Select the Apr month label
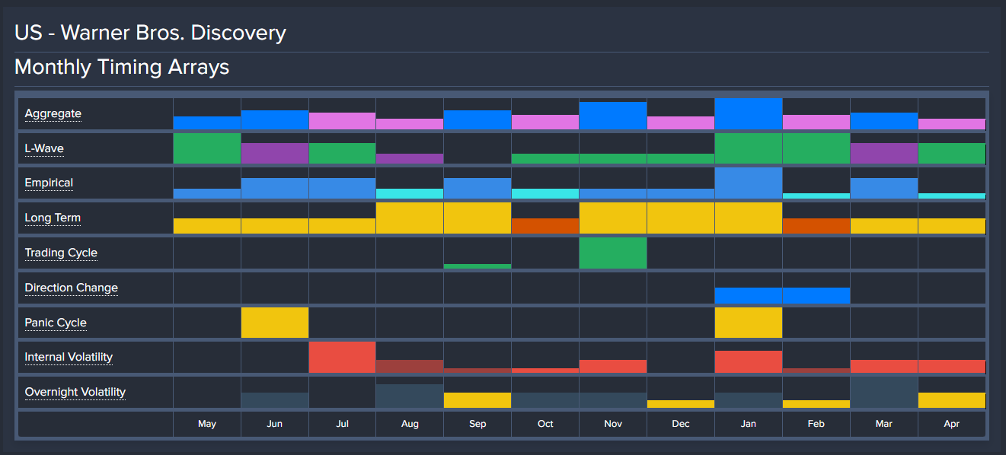The width and height of the screenshot is (1006, 455). coord(952,424)
